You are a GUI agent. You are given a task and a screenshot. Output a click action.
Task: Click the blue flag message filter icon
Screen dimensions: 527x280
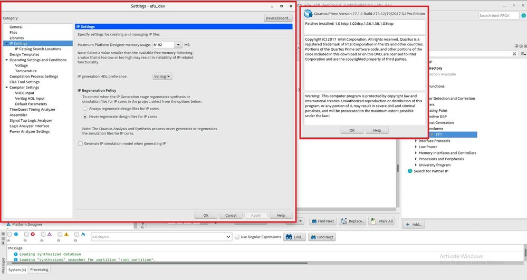[83, 234]
